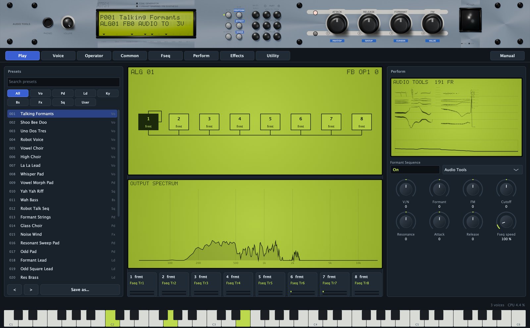Push the hardware VOICE button

coord(239,37)
